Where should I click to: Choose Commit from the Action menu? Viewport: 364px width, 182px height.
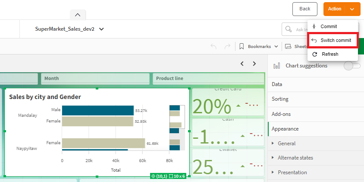(333, 26)
